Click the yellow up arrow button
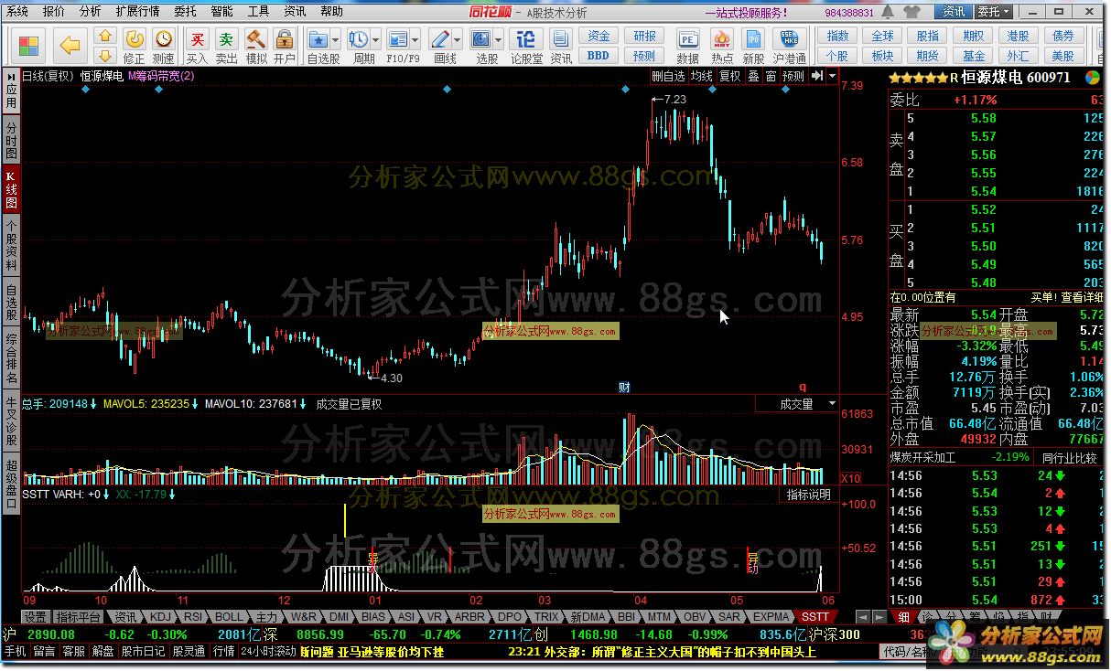The width and height of the screenshot is (1111, 671). click(104, 36)
